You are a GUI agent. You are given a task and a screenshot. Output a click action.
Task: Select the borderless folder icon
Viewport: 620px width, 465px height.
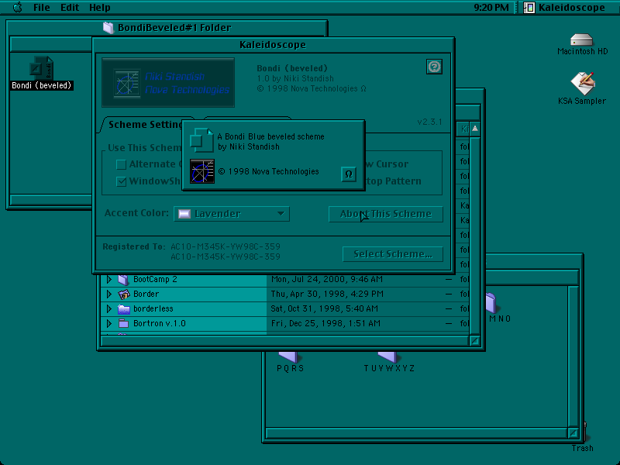(x=124, y=308)
